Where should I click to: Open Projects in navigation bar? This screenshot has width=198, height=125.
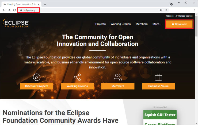coord(100,24)
